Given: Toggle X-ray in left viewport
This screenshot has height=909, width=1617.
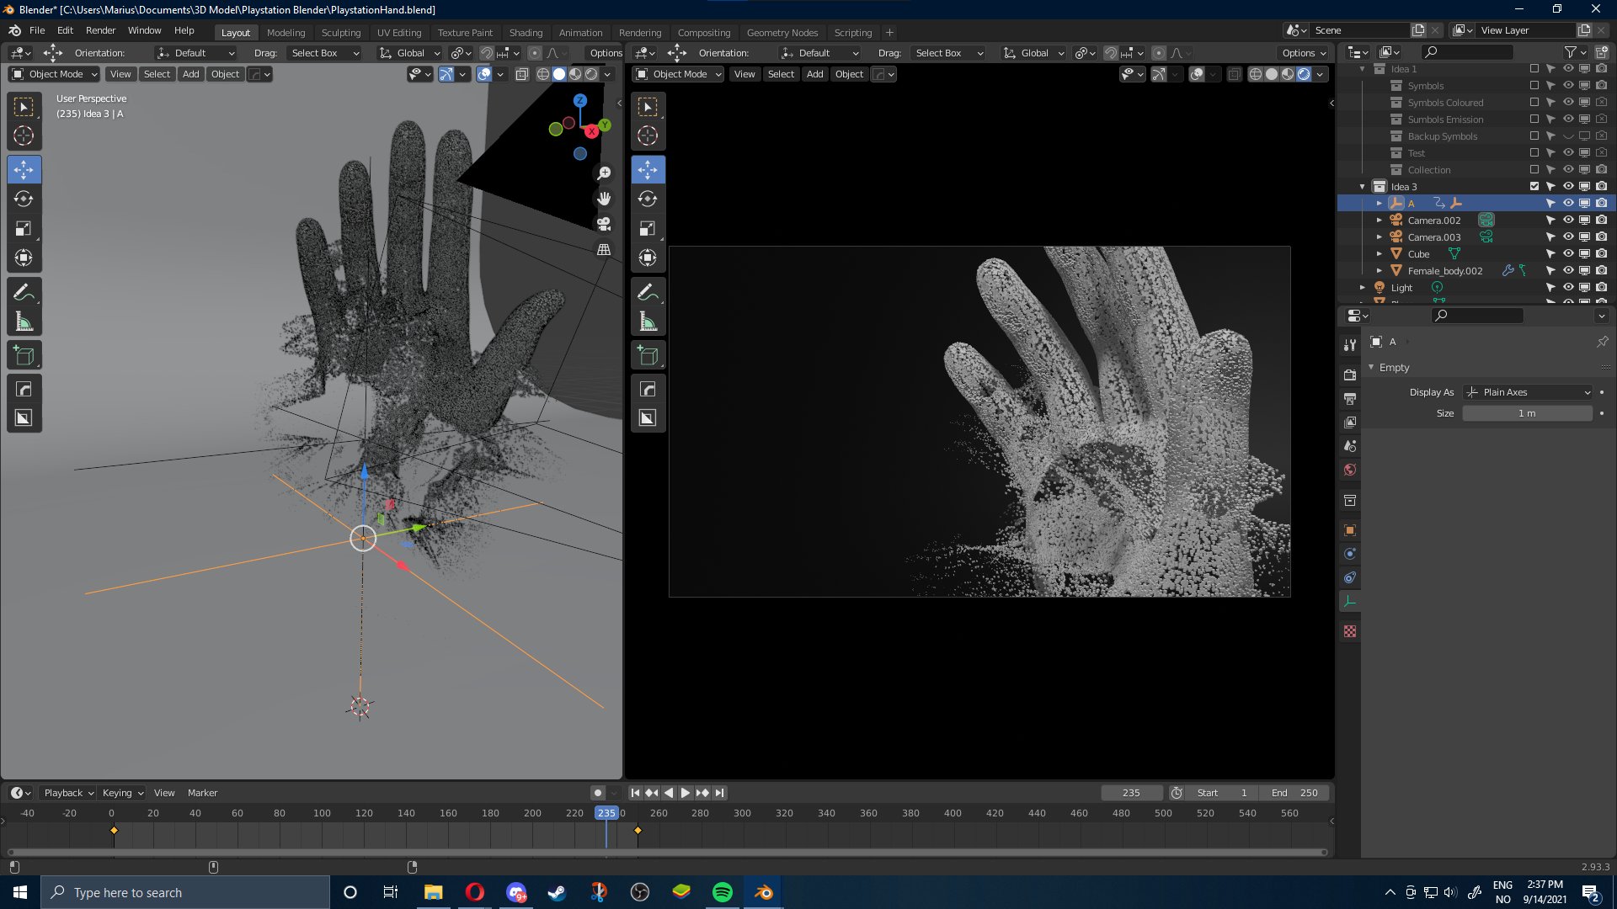Looking at the screenshot, I should (x=522, y=74).
